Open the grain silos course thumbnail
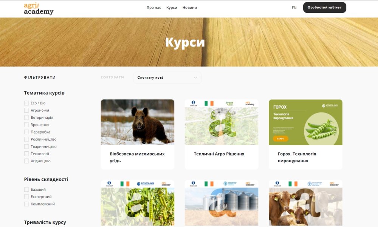Screen dimensions: 378x227 221,203
